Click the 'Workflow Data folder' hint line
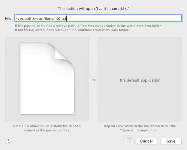187x150 pixels. coord(72,30)
